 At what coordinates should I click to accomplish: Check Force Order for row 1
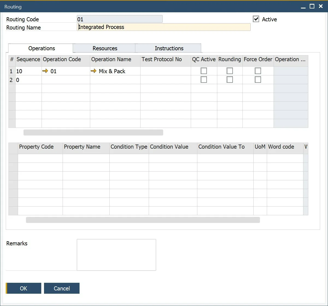[x=258, y=71]
